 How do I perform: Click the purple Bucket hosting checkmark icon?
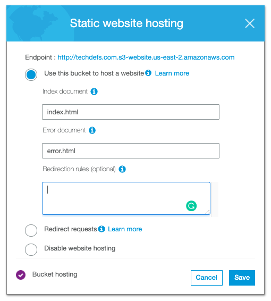[21, 275]
